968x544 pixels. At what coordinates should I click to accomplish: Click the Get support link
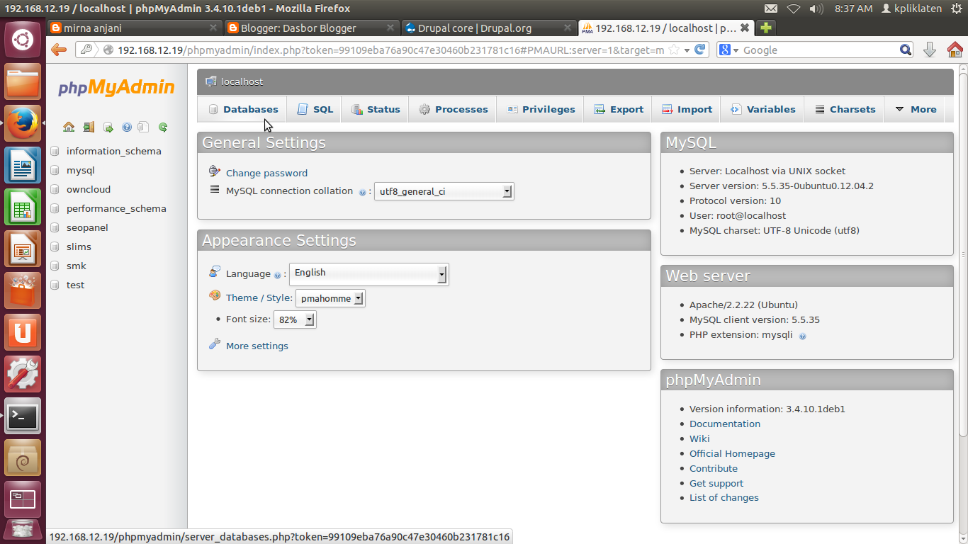click(716, 483)
